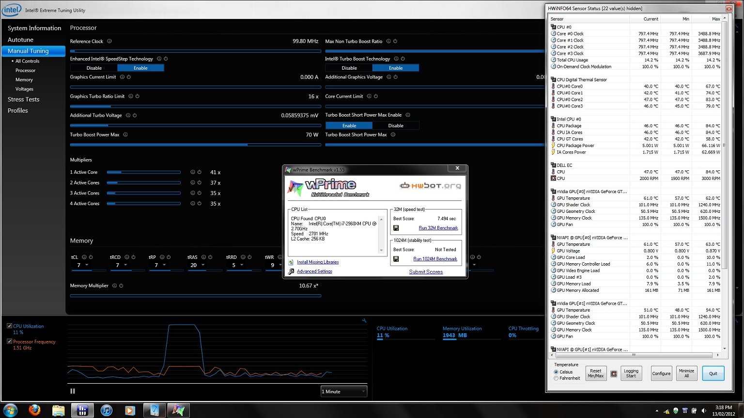Open Firefox from the taskbar

coord(34,410)
